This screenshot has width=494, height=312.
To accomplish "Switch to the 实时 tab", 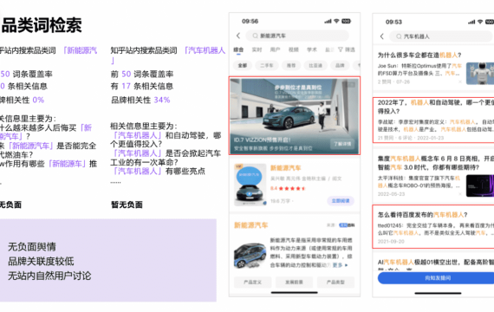I will (257, 49).
